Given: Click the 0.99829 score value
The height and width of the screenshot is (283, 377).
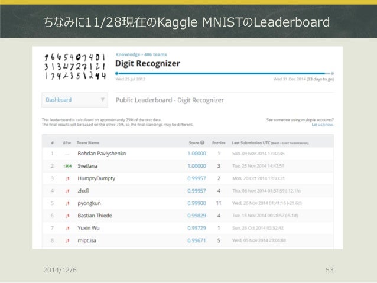Looking at the screenshot, I should [197, 216].
